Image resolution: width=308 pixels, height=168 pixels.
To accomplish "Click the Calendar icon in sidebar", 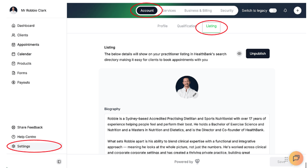I will point(13,54).
